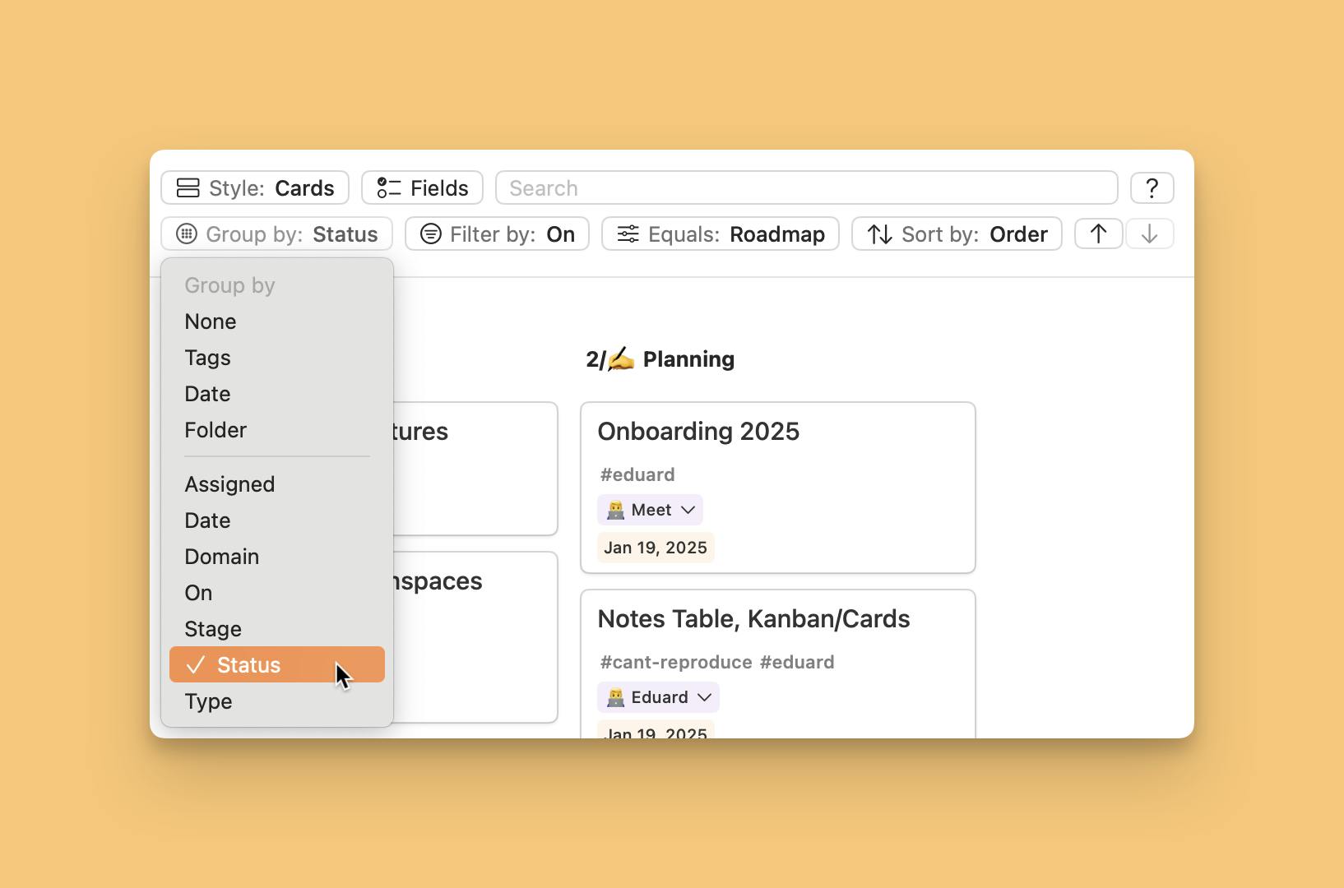The height and width of the screenshot is (888, 1344).
Task: Click the Cards style icon
Action: [188, 187]
